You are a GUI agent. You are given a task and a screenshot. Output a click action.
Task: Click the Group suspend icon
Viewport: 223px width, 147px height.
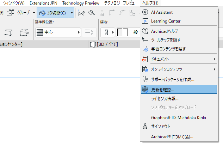[11, 13]
